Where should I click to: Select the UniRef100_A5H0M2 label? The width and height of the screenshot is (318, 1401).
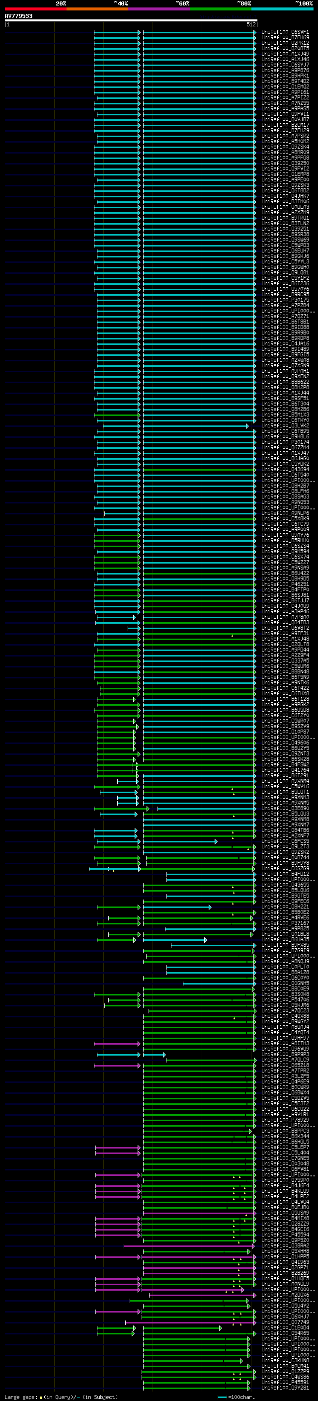tap(285, 142)
